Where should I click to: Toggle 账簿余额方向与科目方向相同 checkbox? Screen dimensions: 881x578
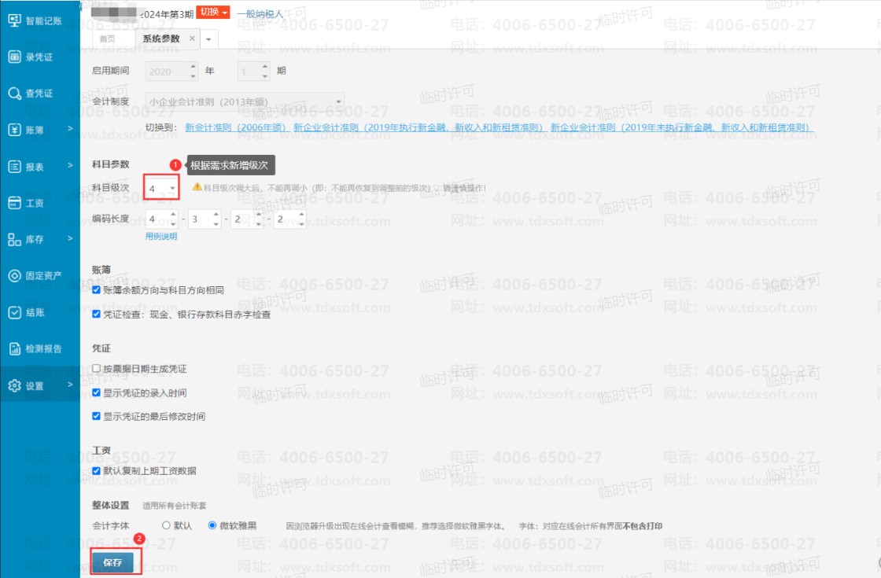click(96, 290)
